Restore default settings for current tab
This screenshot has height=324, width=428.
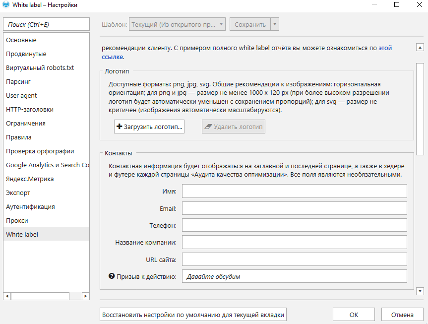pos(193,315)
